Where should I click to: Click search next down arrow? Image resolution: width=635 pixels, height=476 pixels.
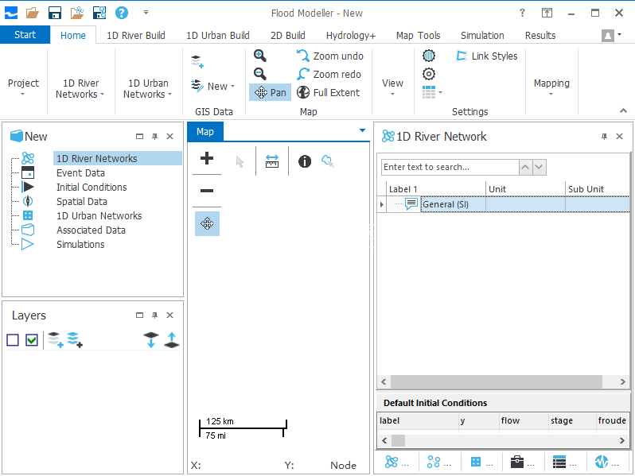point(540,167)
